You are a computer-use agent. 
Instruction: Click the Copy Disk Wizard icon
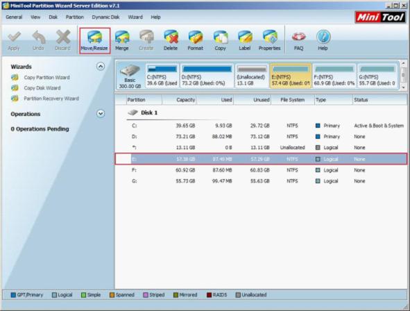pyautogui.click(x=15, y=88)
